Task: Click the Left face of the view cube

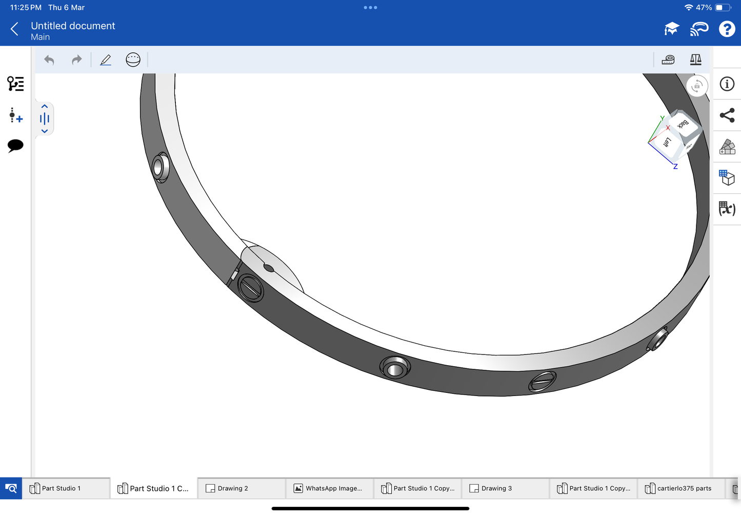Action: (x=667, y=143)
